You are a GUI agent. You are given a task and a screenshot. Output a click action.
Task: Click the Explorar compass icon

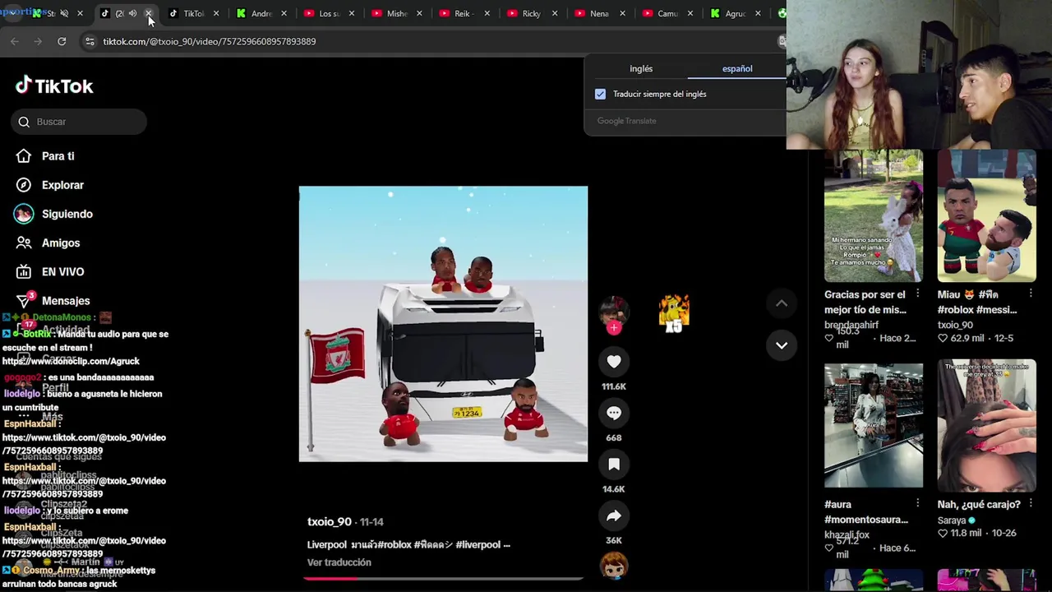tap(24, 185)
